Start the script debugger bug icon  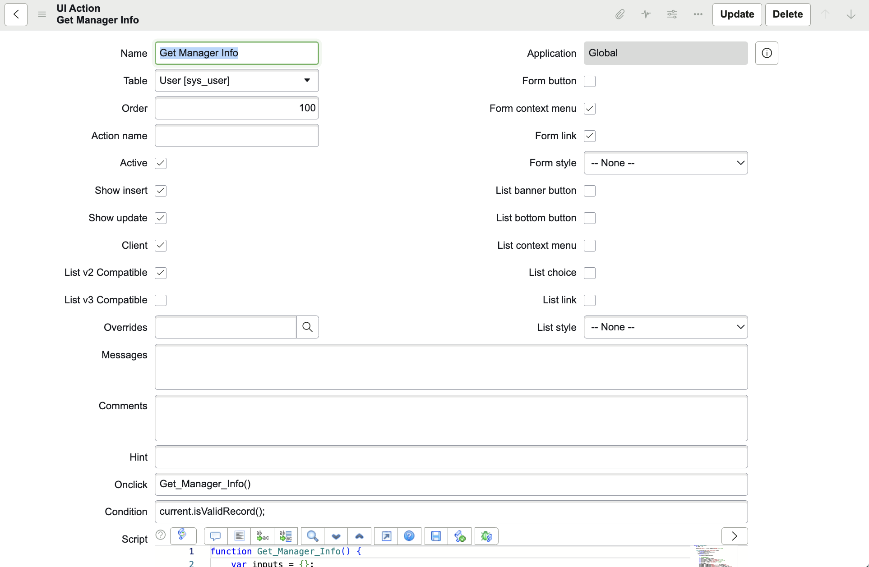(x=486, y=536)
